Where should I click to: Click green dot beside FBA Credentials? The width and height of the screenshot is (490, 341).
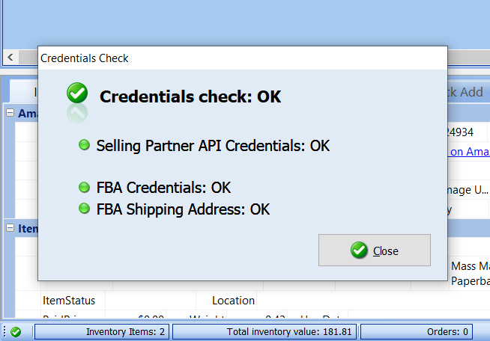[84, 187]
